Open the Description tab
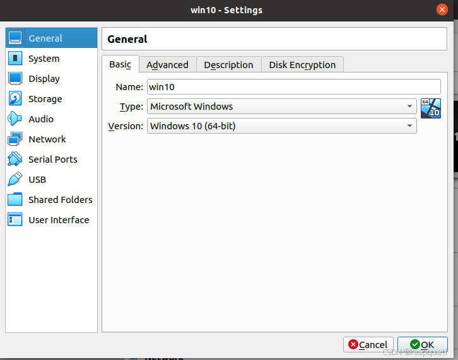 (228, 64)
